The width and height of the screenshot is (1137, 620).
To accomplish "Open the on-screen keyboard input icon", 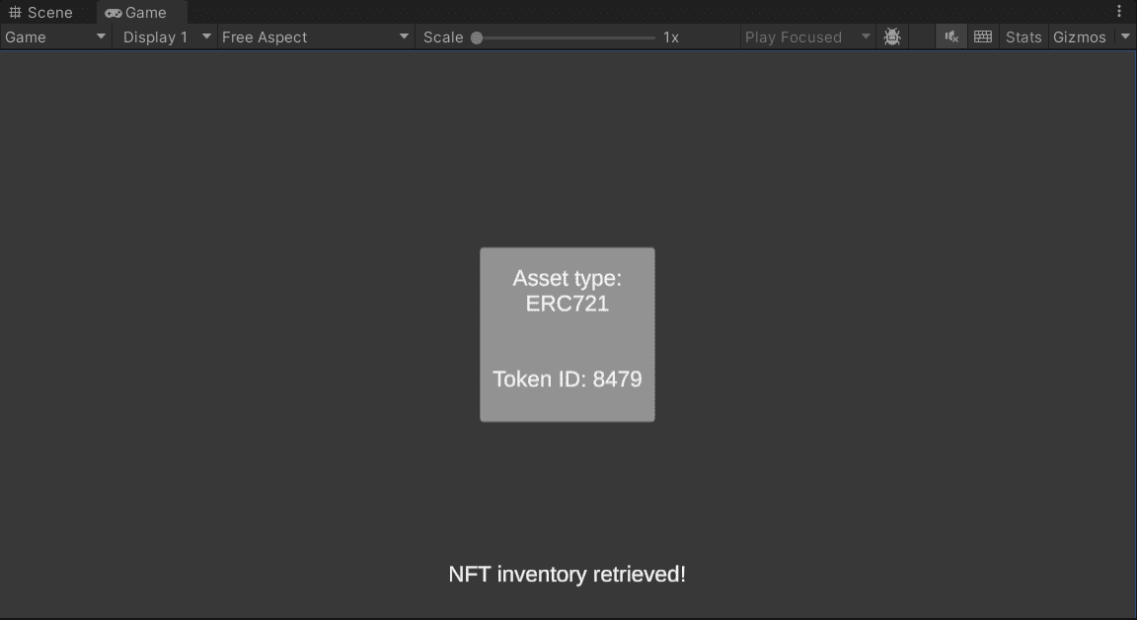I will (x=982, y=36).
